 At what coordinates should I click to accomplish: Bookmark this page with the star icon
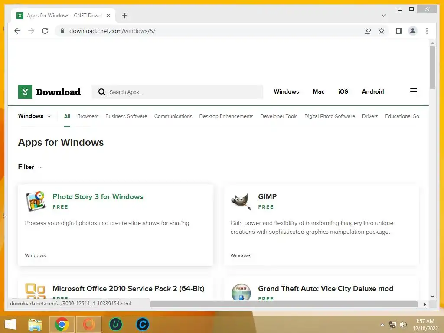382,31
